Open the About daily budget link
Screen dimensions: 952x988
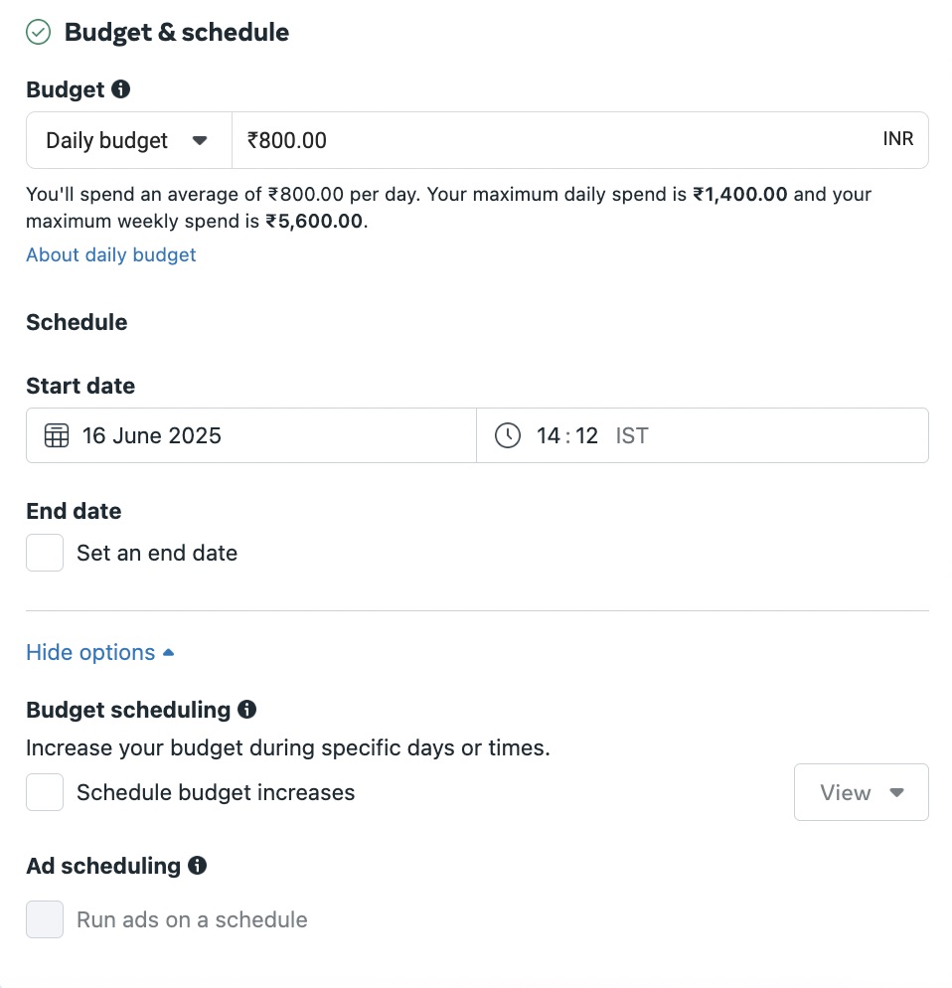110,254
